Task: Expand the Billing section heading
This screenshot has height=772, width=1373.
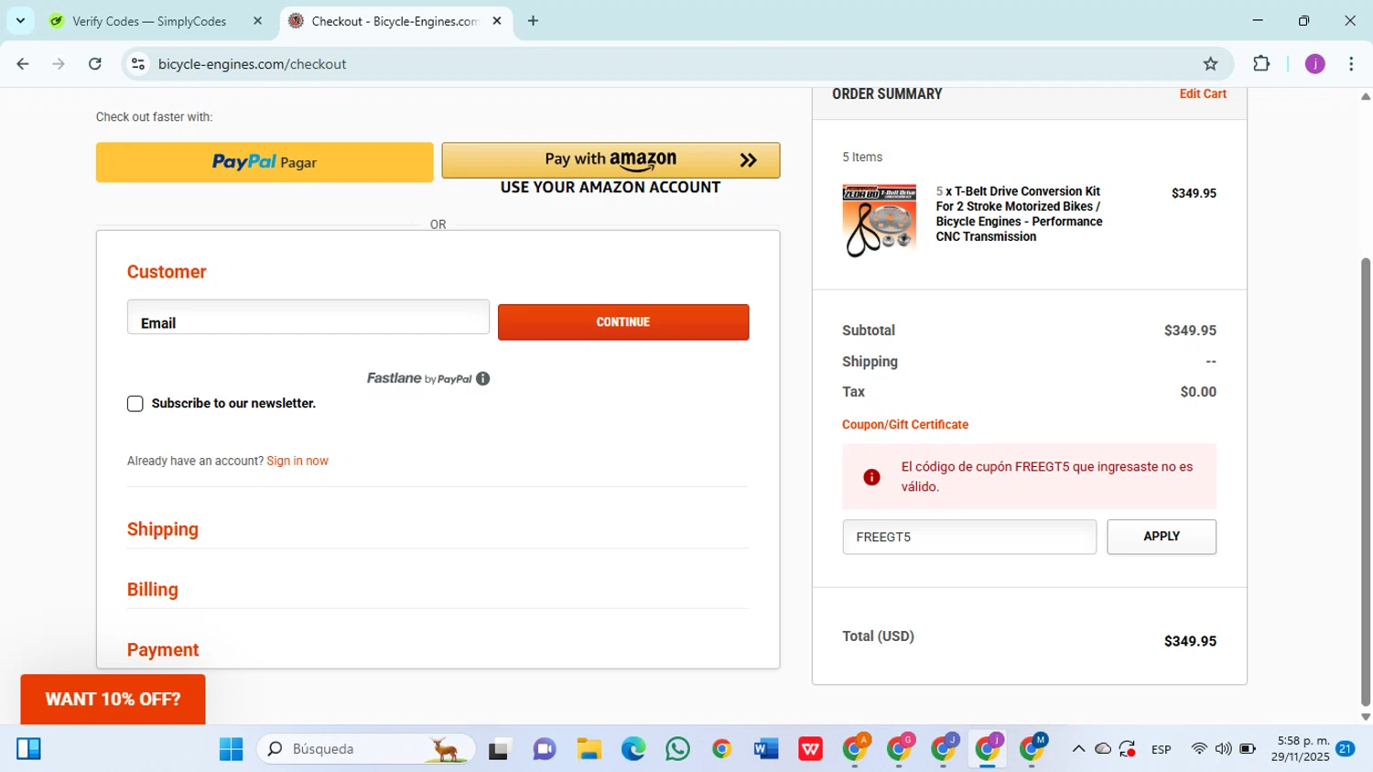Action: point(153,590)
